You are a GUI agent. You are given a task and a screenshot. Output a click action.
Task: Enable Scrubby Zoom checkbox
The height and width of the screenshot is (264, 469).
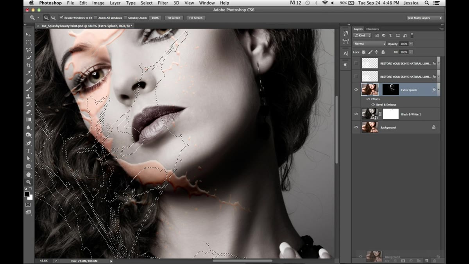coord(125,18)
